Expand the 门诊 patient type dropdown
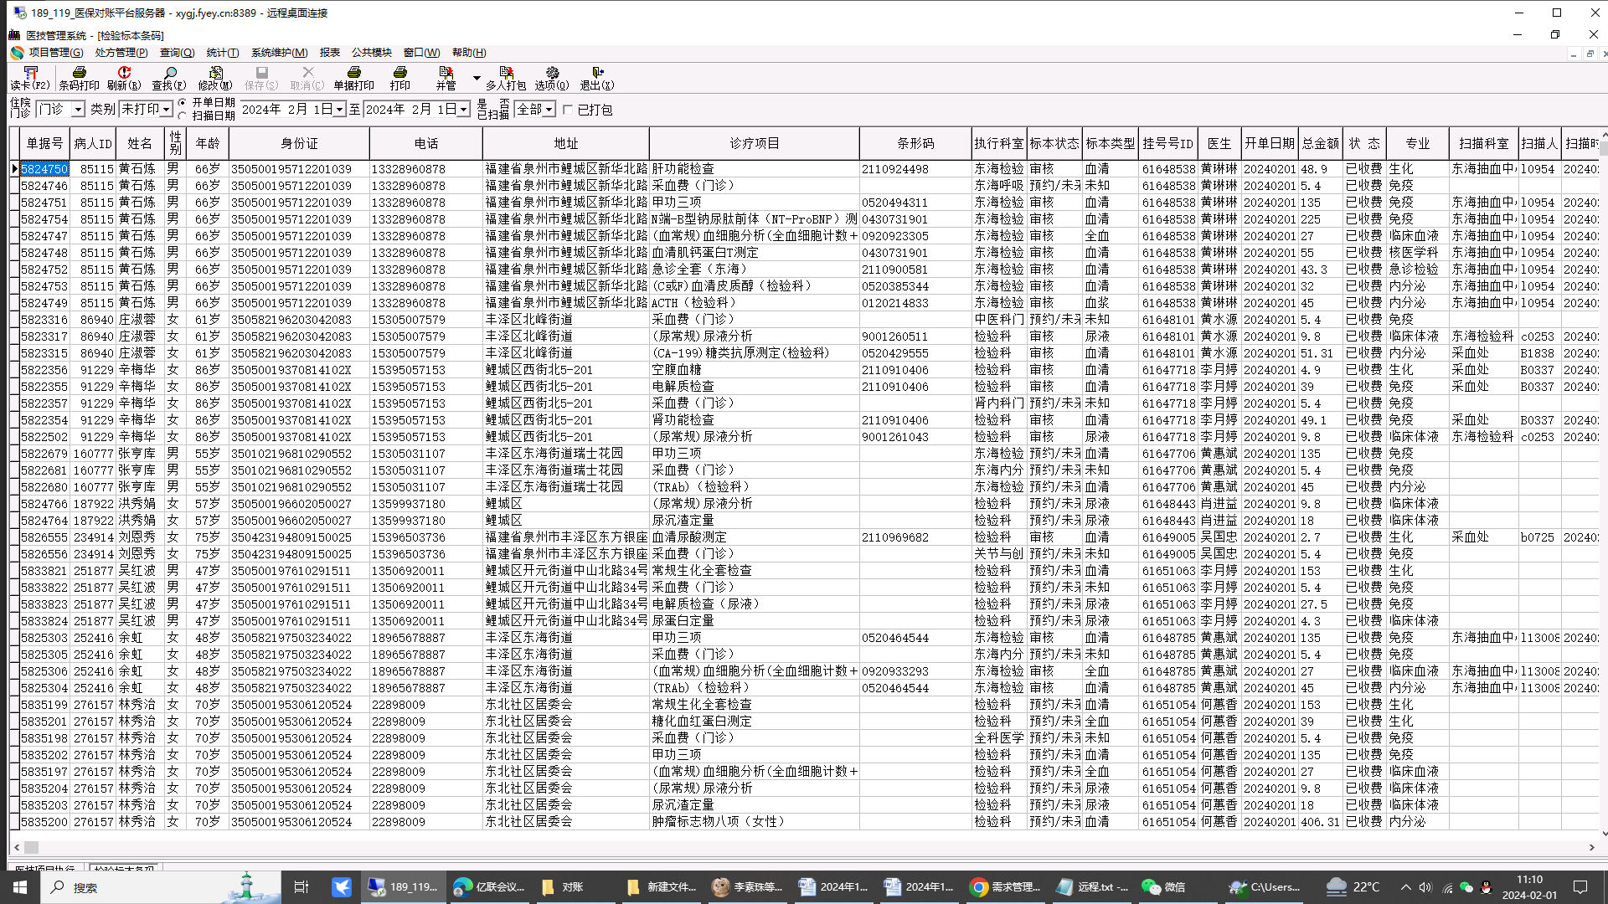This screenshot has height=904, width=1608. 78,110
